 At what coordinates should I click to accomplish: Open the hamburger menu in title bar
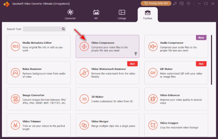(188, 4)
